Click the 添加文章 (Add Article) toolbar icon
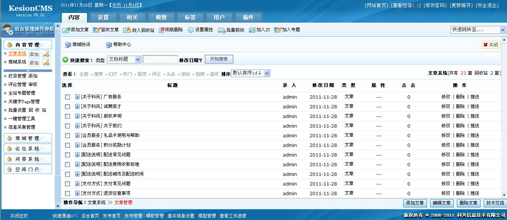The width and height of the screenshot is (507, 220). pyautogui.click(x=75, y=30)
